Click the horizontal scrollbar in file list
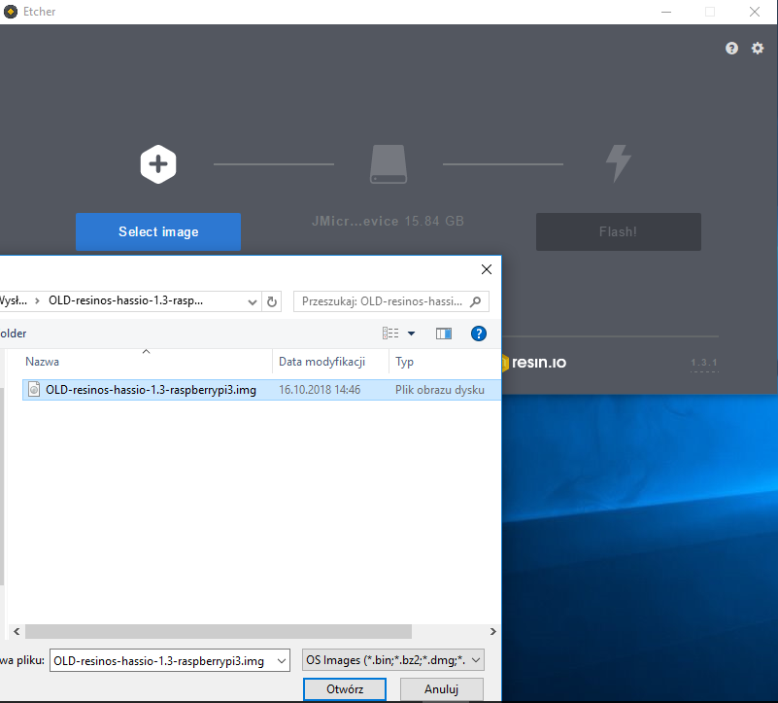This screenshot has width=778, height=703. 219,631
